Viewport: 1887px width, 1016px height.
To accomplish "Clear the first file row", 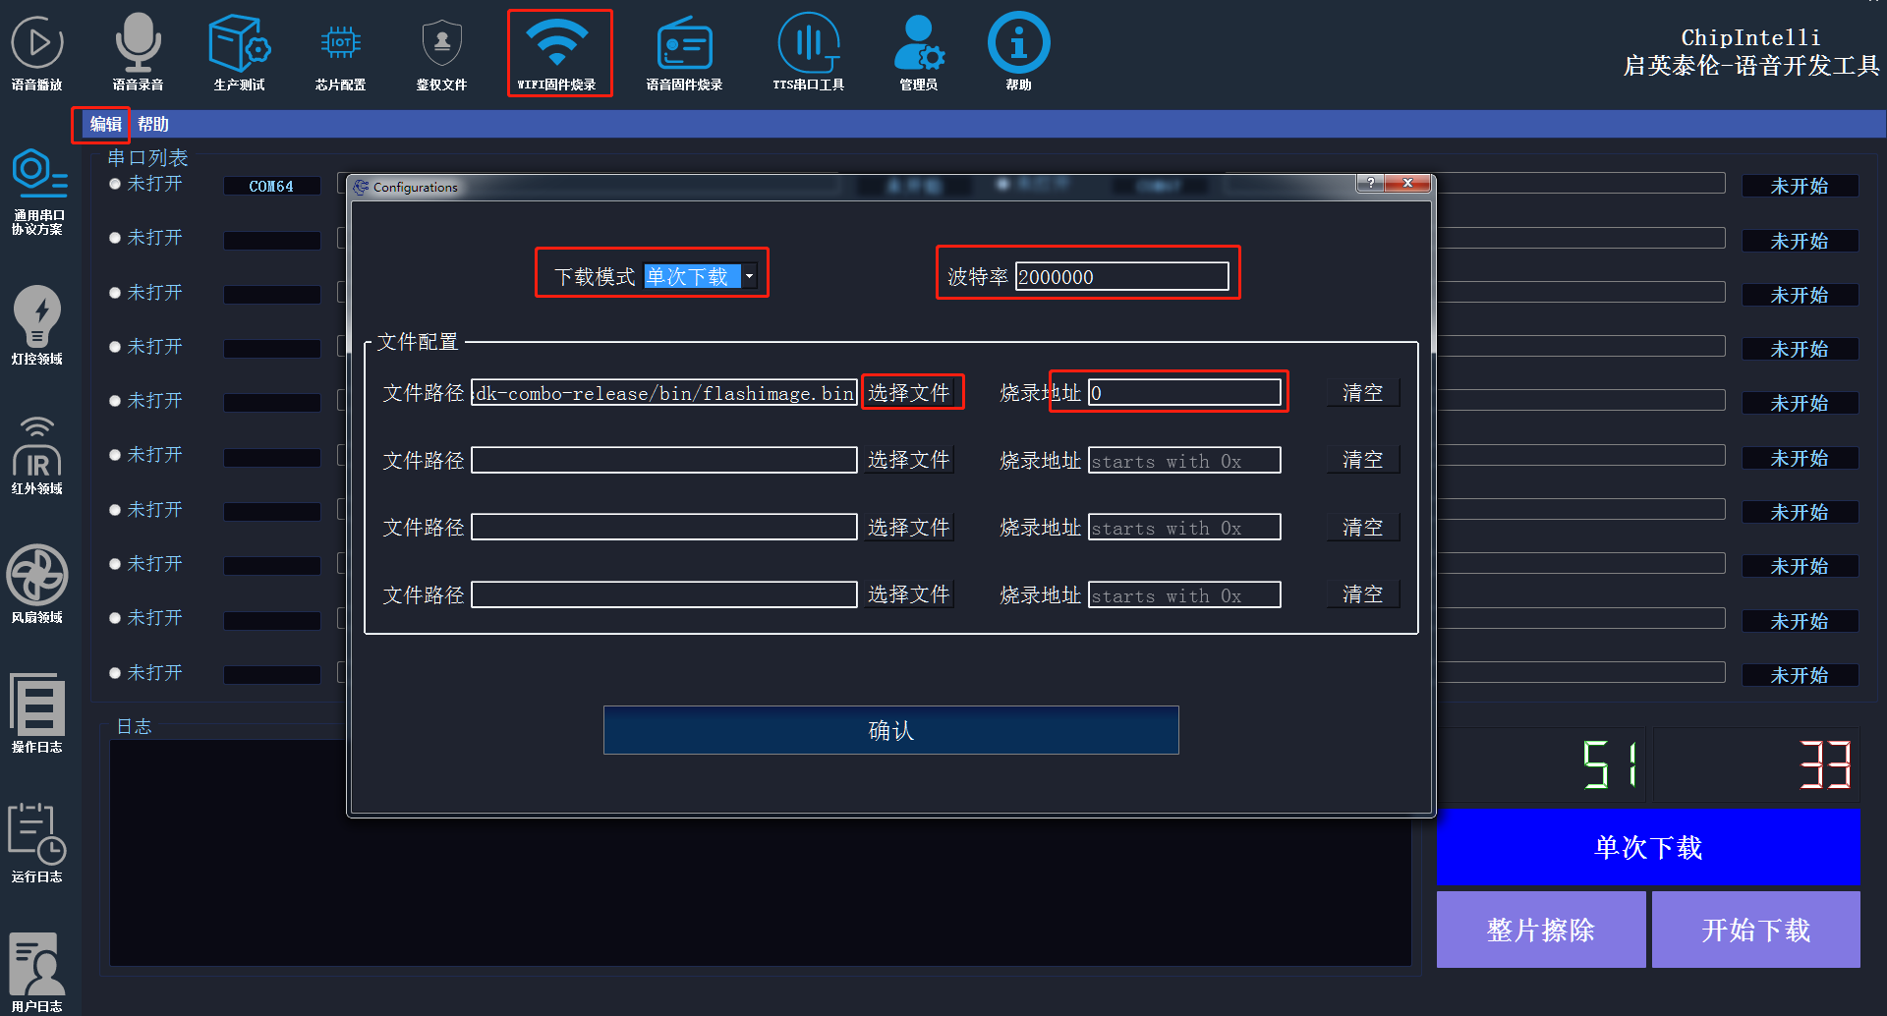I will [x=1363, y=393].
